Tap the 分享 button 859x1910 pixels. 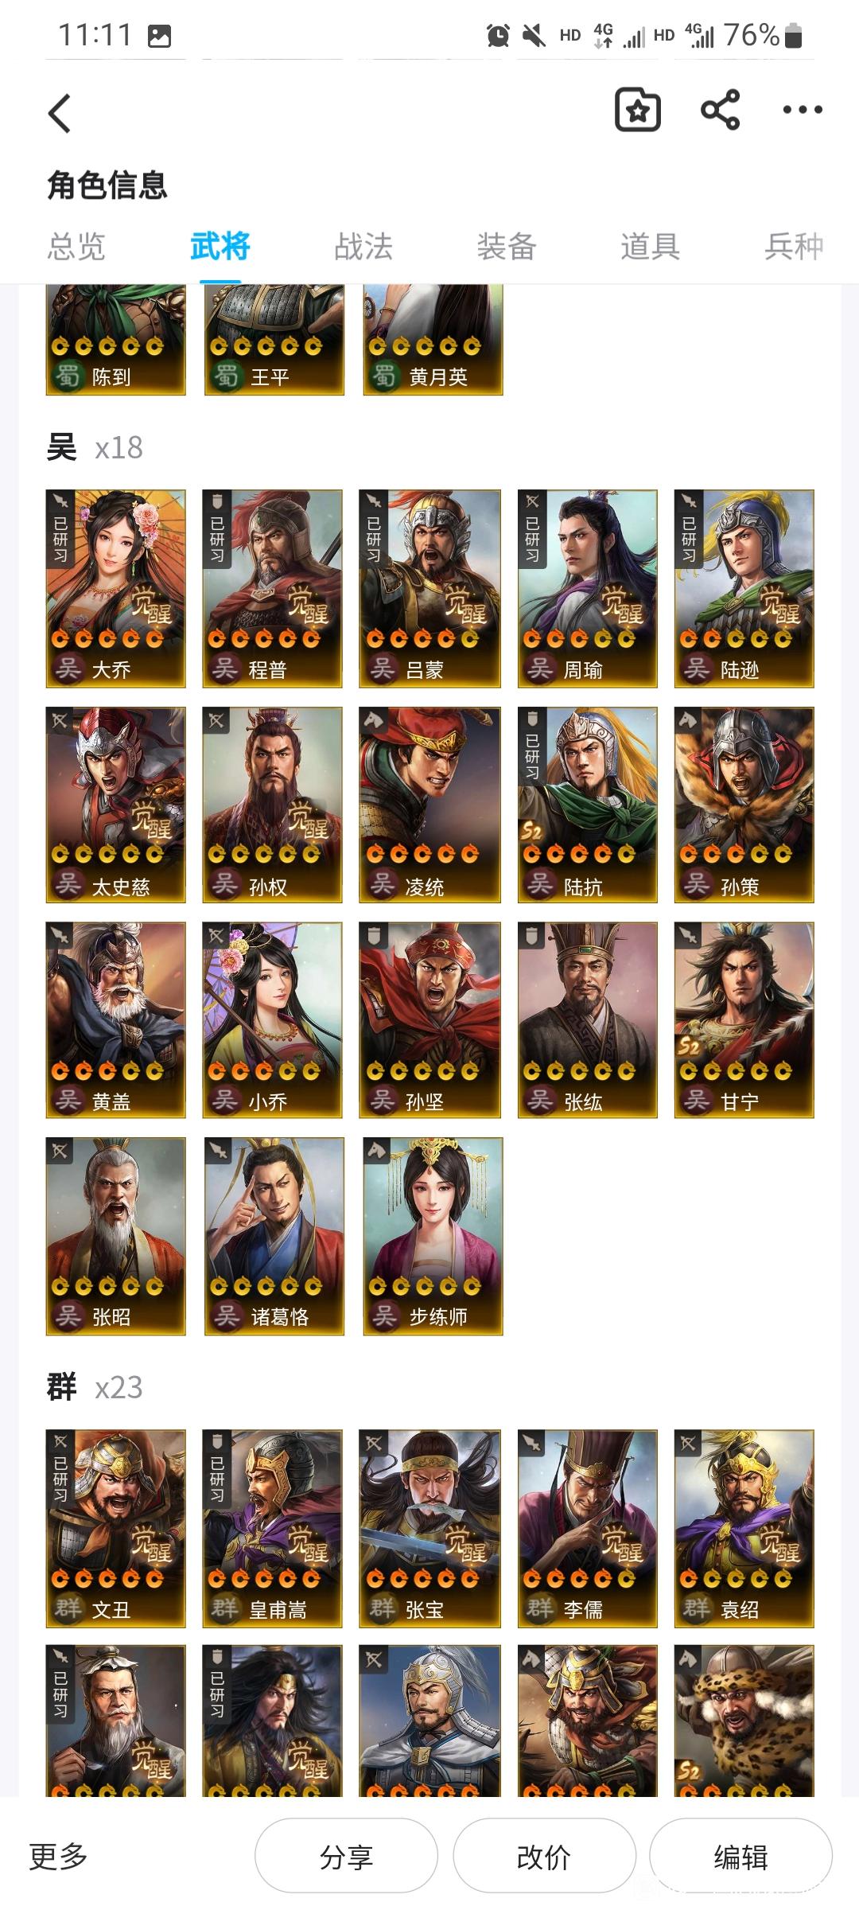click(346, 1857)
